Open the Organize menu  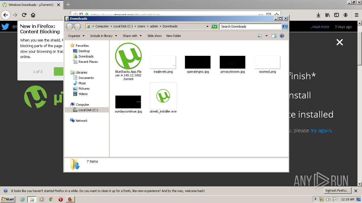(x=76, y=36)
